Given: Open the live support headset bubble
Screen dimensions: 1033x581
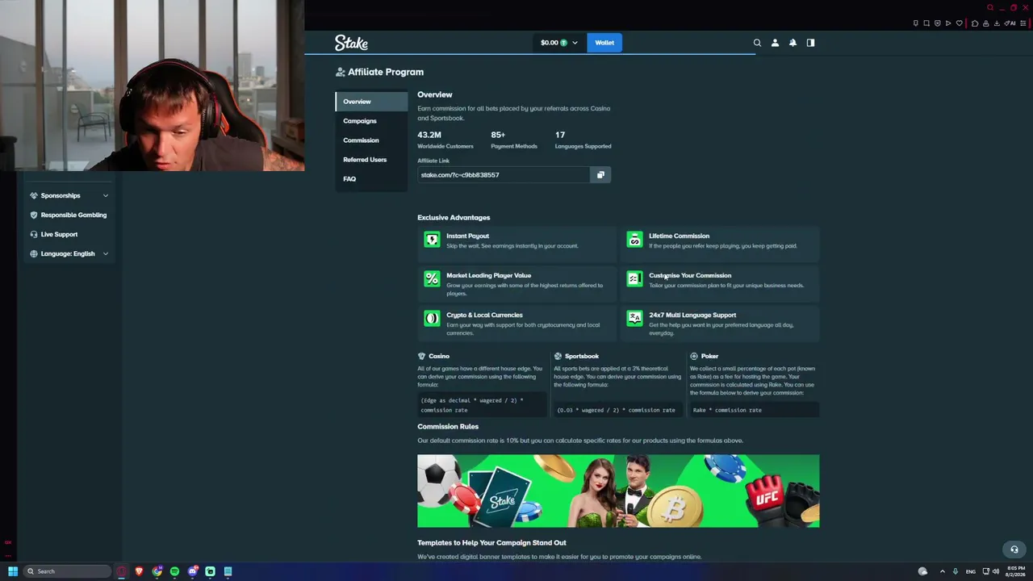Looking at the screenshot, I should (x=1014, y=550).
